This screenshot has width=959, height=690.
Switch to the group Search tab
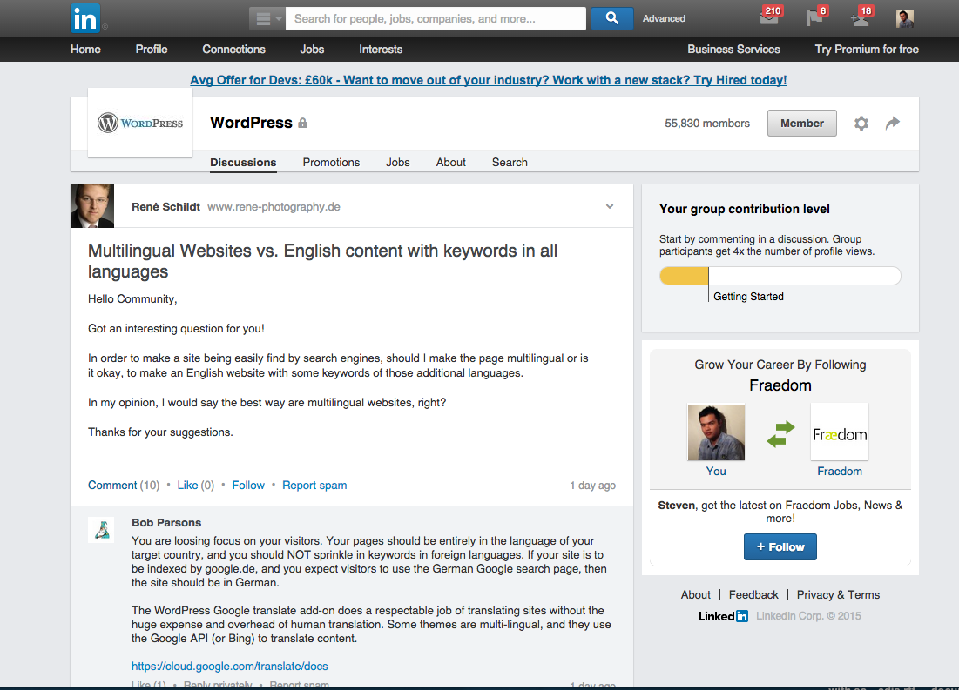click(x=510, y=163)
